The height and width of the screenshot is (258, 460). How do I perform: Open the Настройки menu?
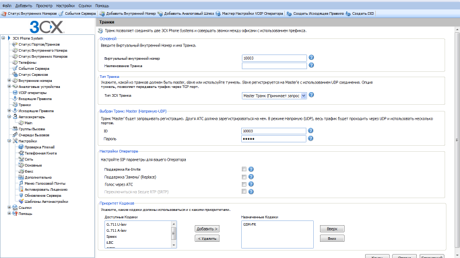[x=65, y=5]
